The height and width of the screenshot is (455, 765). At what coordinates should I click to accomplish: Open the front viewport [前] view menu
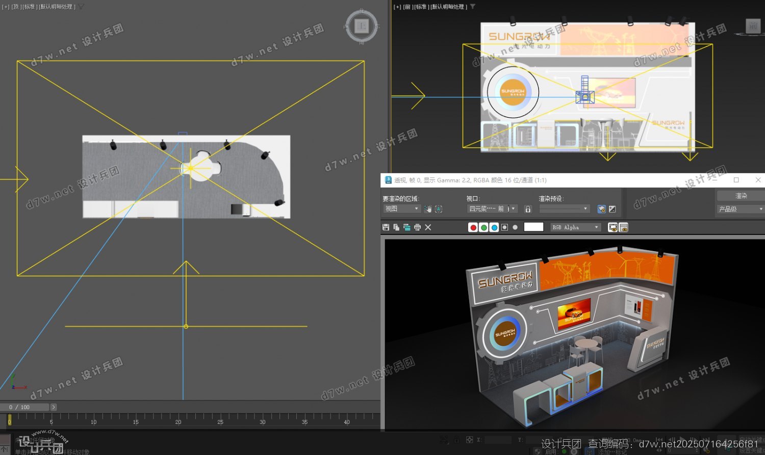coord(407,7)
